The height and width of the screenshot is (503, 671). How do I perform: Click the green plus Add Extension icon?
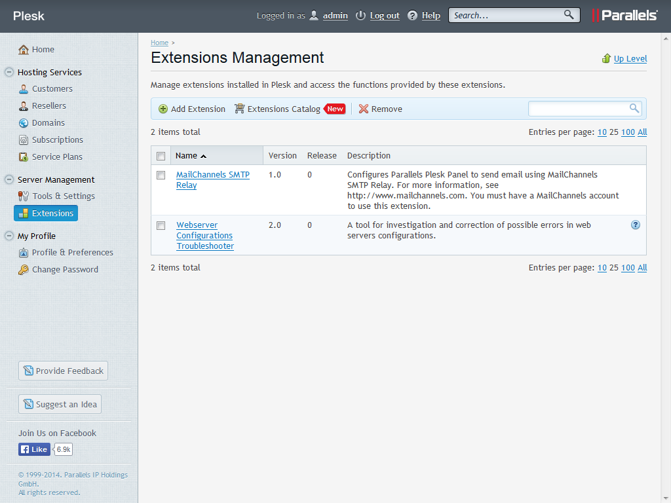pyautogui.click(x=163, y=109)
